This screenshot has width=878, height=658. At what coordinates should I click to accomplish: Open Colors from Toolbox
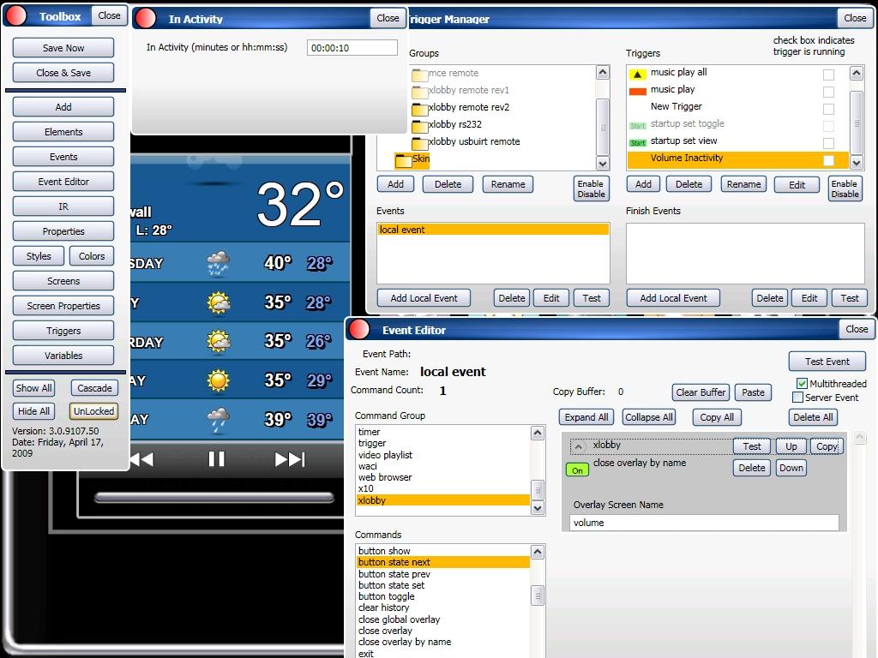tap(92, 256)
